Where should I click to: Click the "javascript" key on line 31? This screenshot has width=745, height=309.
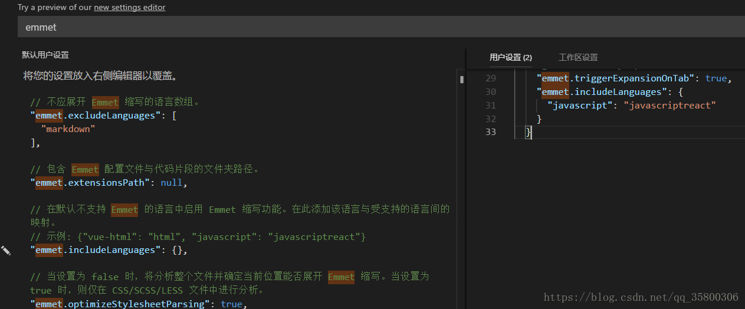click(580, 105)
